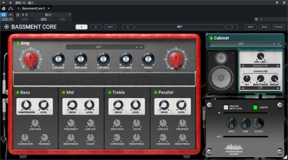Image resolution: width=288 pixels, height=160 pixels.
Task: Toggle the Amp section power LED
Action: coord(18,43)
